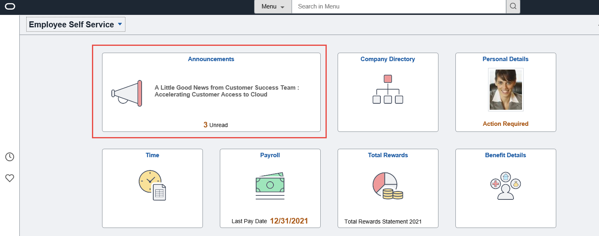Click the Payroll money icon
599x236 pixels.
270,186
